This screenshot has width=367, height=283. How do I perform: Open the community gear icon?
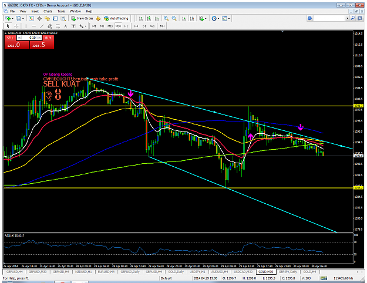pos(310,18)
